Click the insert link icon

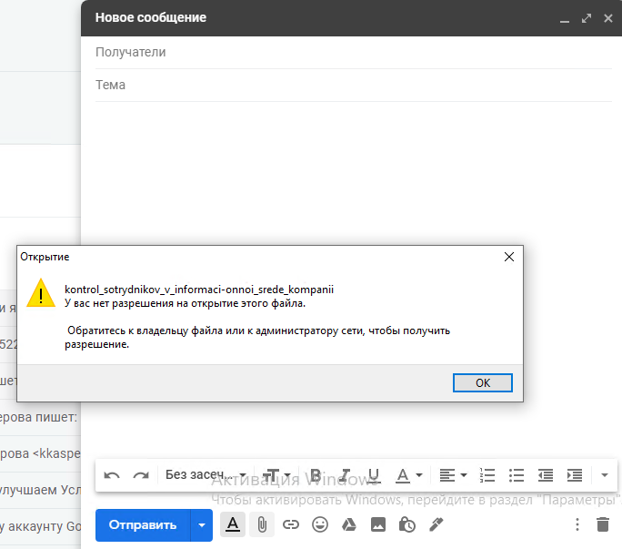click(x=290, y=524)
